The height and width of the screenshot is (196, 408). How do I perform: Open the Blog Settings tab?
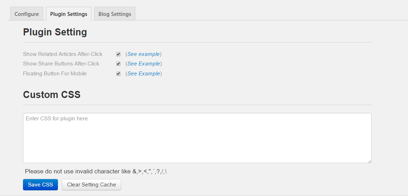click(x=114, y=14)
